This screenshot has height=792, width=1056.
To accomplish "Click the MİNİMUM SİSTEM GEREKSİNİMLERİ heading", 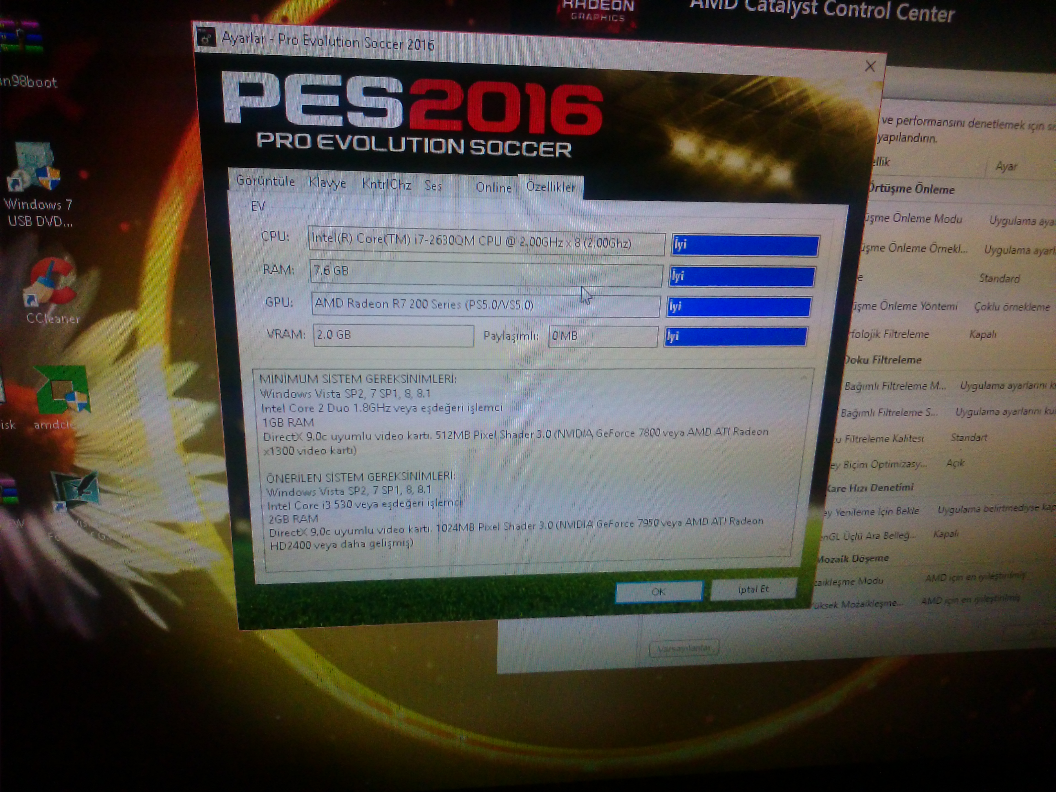I will pos(358,379).
